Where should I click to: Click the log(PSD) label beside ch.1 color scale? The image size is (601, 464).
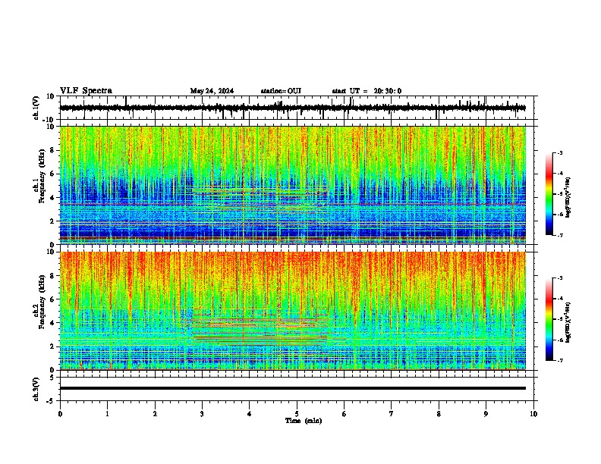tap(568, 198)
